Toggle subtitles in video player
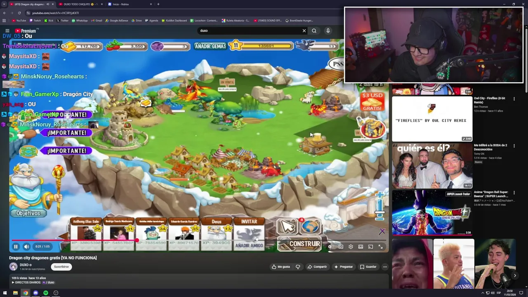This screenshot has height=297, width=528. pyautogui.click(x=341, y=247)
